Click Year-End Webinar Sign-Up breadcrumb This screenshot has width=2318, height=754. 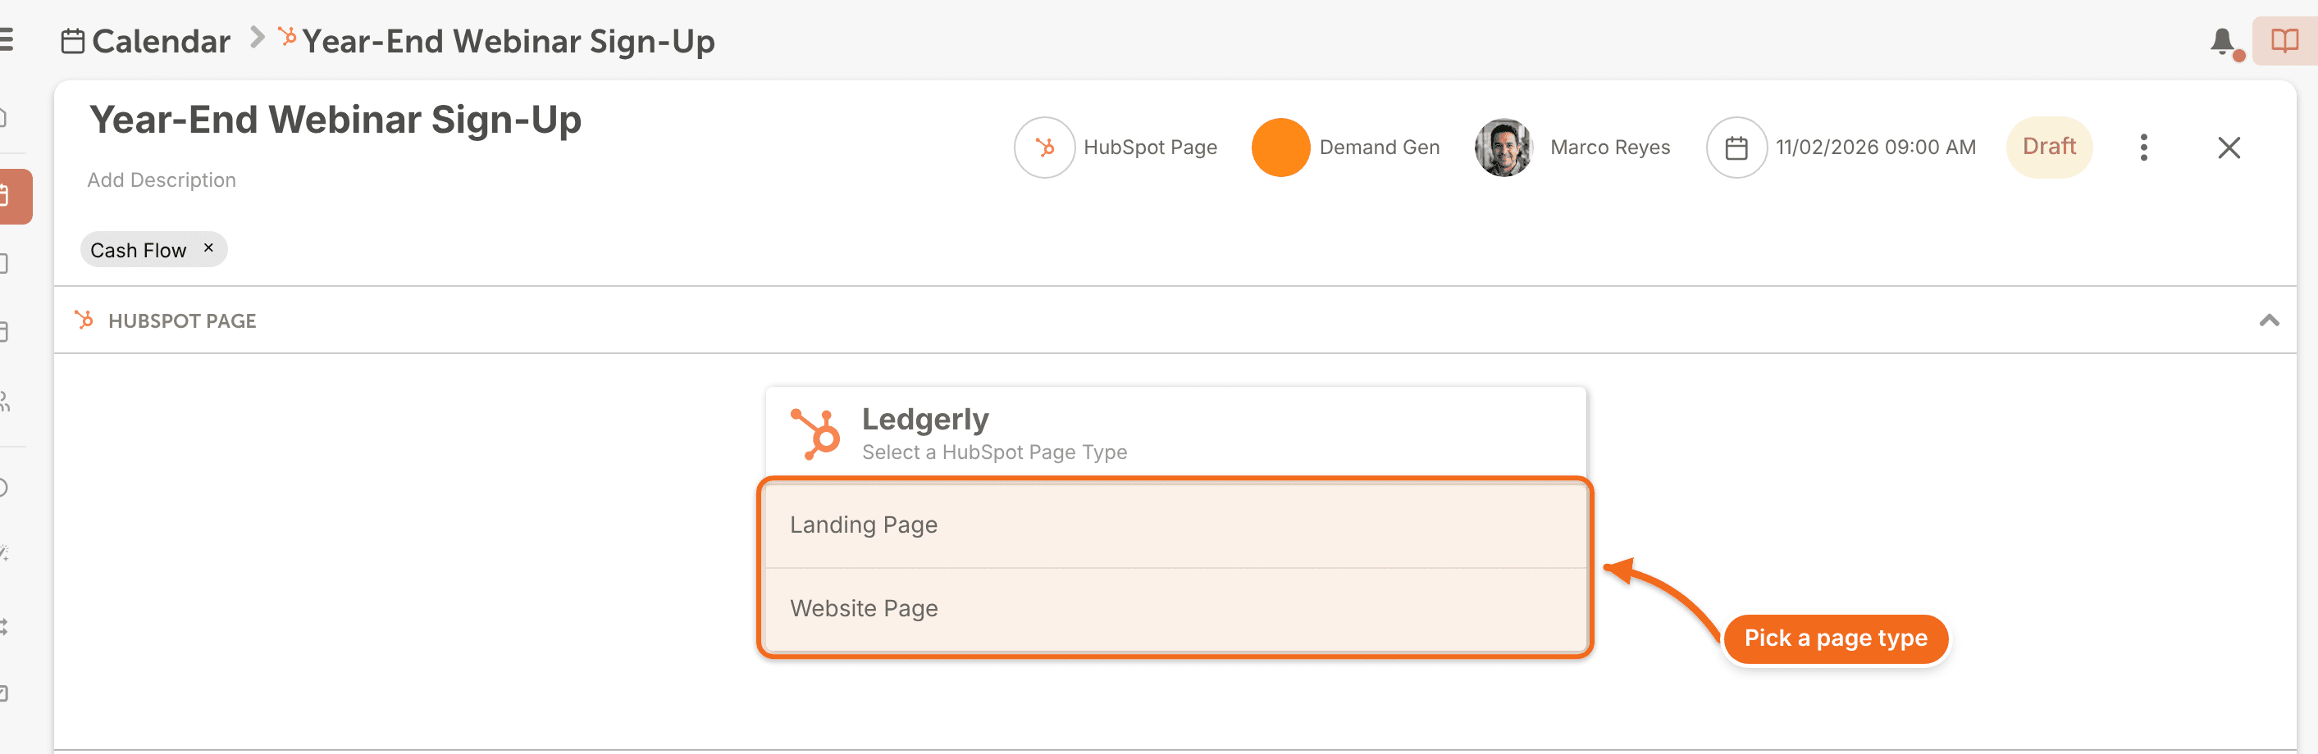click(x=508, y=41)
